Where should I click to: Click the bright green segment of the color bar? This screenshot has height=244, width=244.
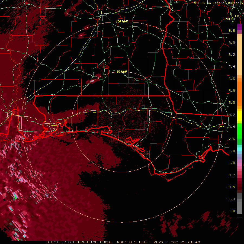coord(239,131)
